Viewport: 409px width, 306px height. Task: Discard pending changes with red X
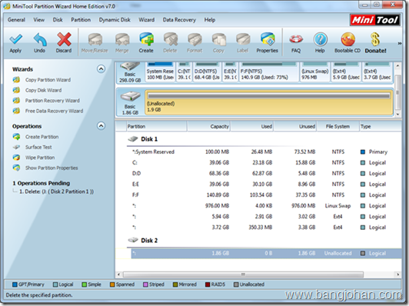(x=64, y=39)
